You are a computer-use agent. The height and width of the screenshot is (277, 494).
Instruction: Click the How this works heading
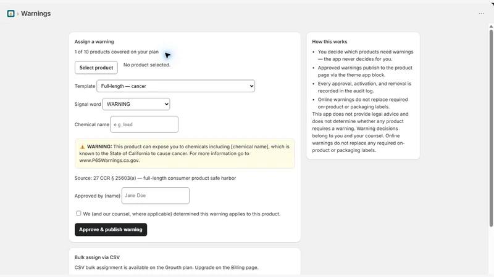[x=330, y=41]
